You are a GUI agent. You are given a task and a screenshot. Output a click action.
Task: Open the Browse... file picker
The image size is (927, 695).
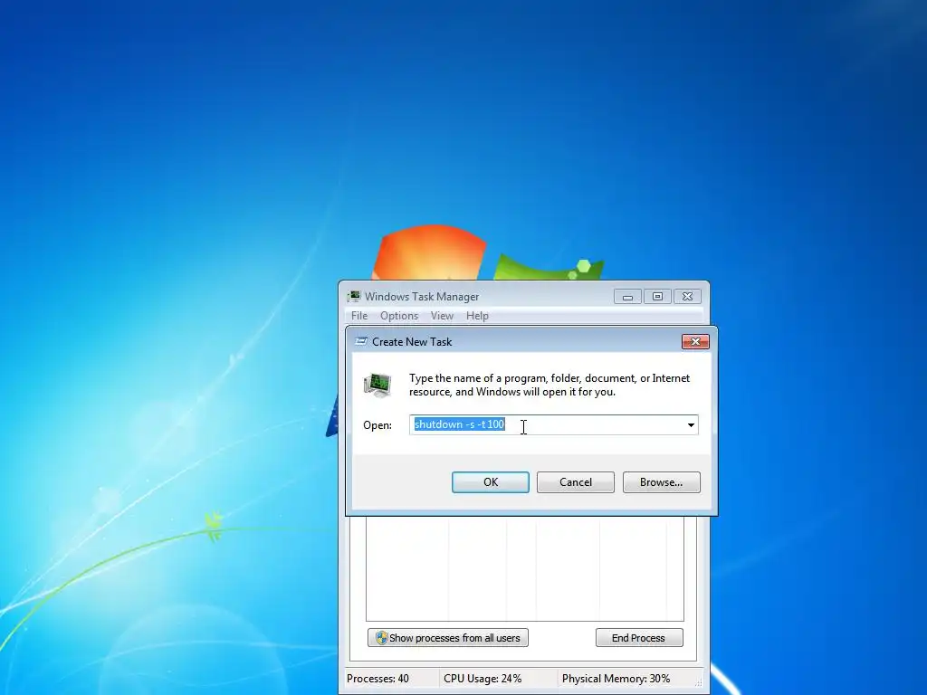661,482
